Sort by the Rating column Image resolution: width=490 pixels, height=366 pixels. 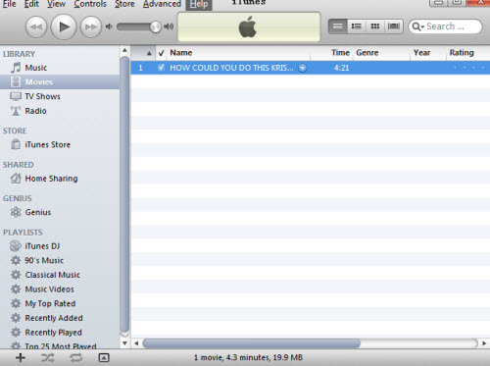[468, 53]
